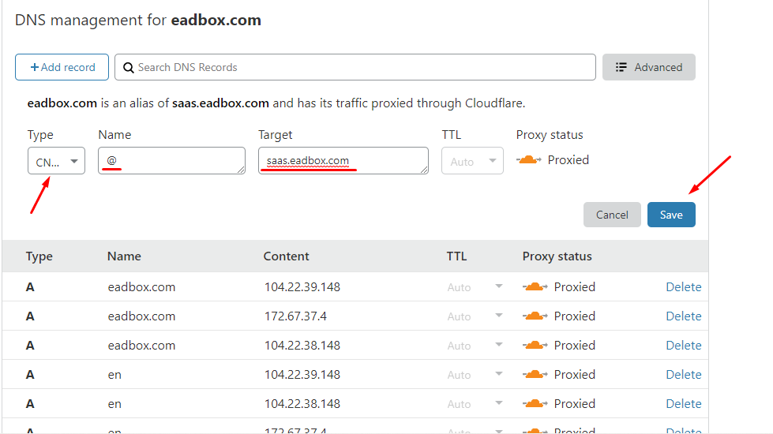This screenshot has height=434, width=773.
Task: Open the TTL Auto dropdown in the form
Action: tap(472, 161)
